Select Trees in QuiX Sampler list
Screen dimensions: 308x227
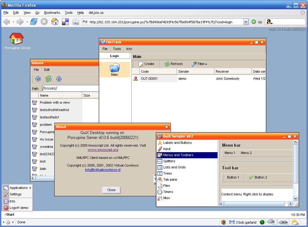167,173
